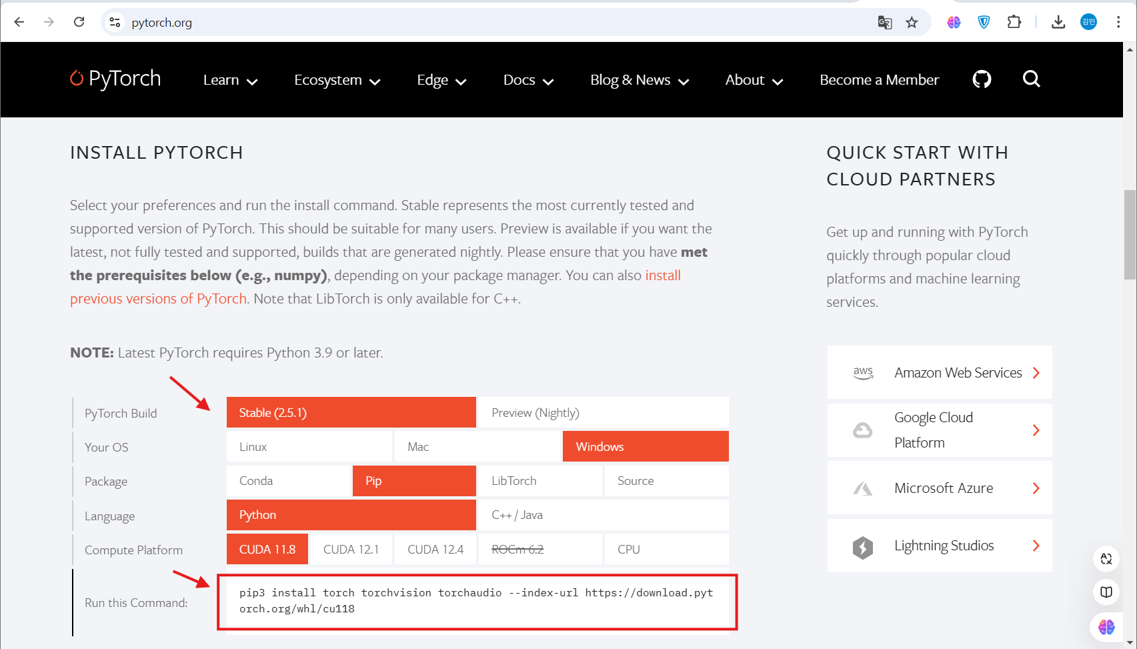The image size is (1137, 649).
Task: Select CUDA 11.8 compute platform
Action: pos(267,549)
